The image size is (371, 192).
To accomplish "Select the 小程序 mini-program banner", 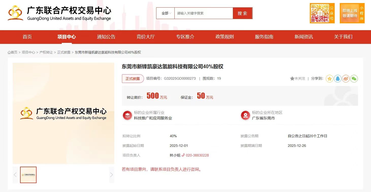I will [352, 12].
